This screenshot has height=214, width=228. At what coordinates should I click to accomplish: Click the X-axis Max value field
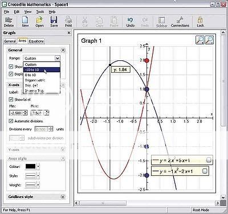click(38, 113)
